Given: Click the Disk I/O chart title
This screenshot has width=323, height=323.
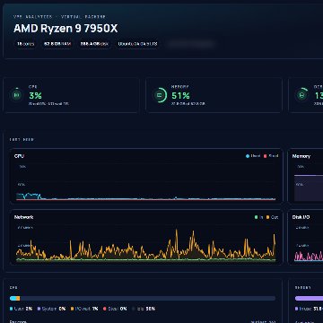Looking at the screenshot, I should tap(301, 217).
